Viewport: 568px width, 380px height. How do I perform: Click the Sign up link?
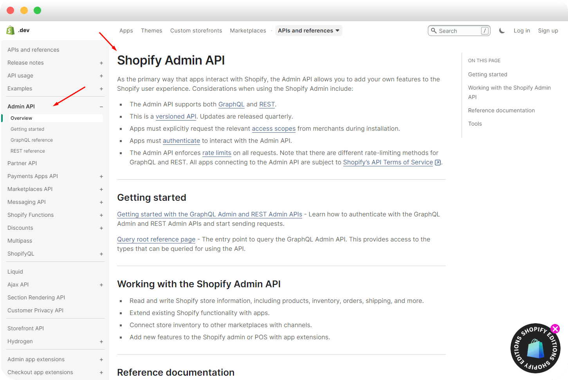click(x=548, y=30)
